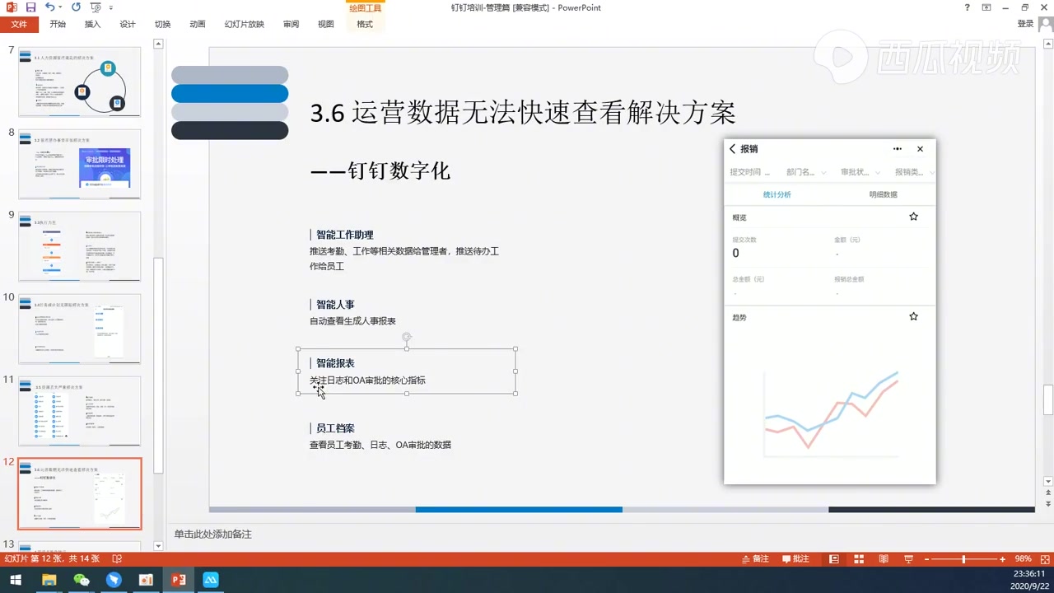Screen dimensions: 1054x593
Task: Select slide 8 thumbnail
Action: tap(80, 164)
